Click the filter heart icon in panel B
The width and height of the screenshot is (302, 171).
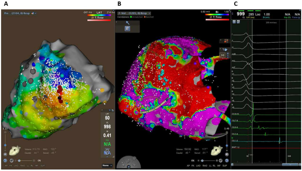(224, 50)
